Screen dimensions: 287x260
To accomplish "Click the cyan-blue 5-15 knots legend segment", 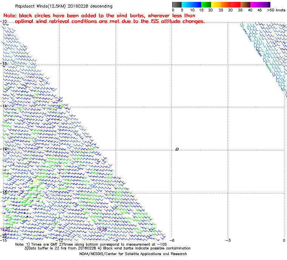I will (191, 5).
